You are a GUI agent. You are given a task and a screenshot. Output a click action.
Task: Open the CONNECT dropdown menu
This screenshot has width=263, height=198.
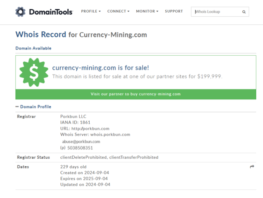pyautogui.click(x=118, y=11)
